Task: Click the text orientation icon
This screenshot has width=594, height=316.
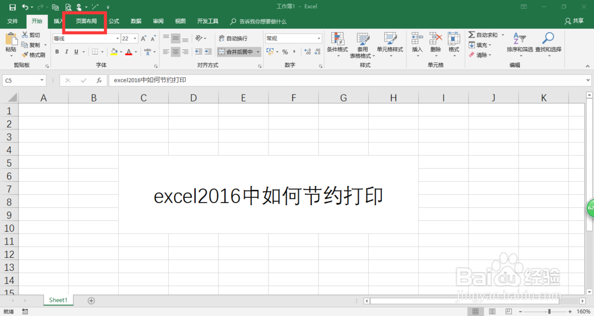Action: pos(199,38)
